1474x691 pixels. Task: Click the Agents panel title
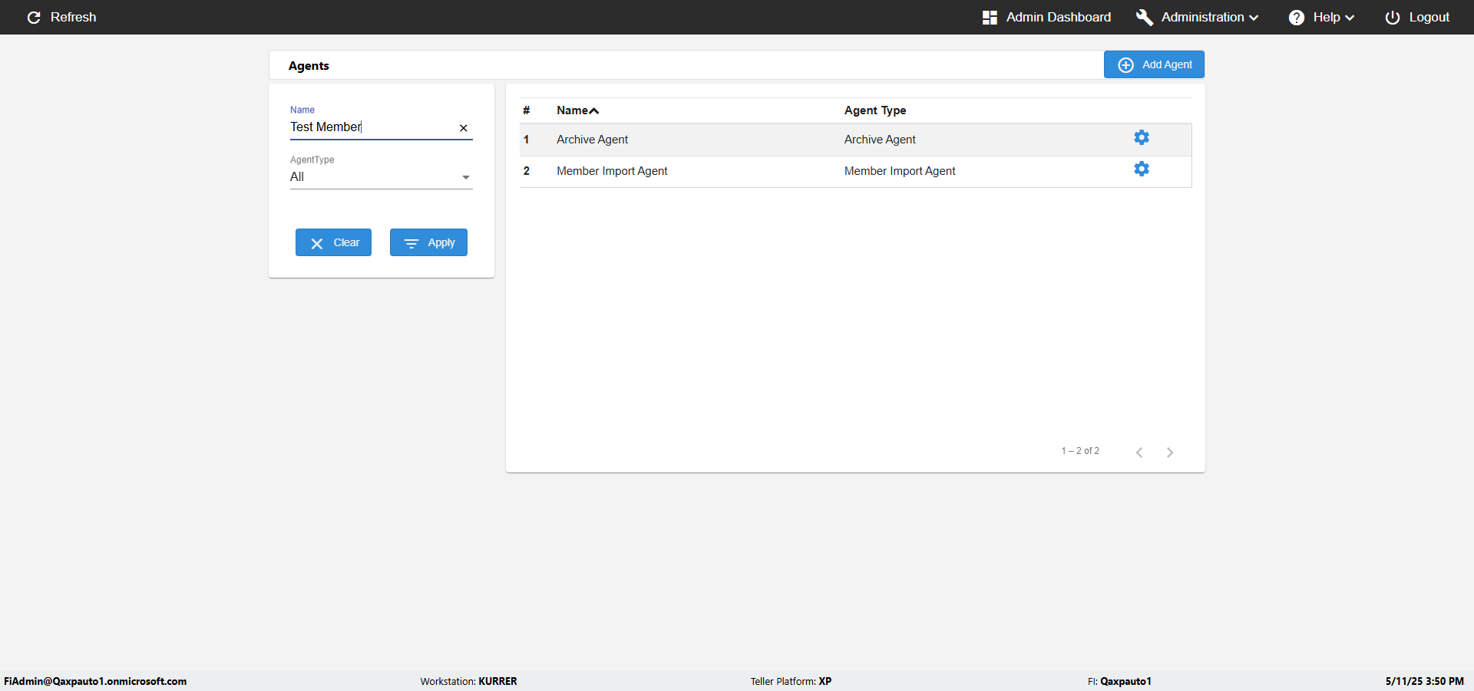[309, 66]
